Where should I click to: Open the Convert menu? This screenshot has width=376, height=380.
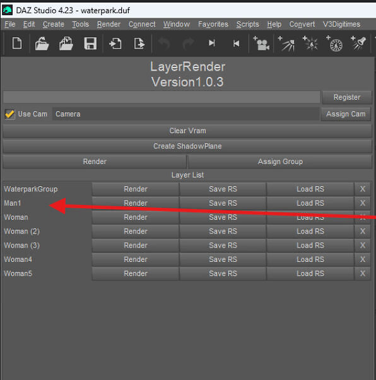coord(302,24)
